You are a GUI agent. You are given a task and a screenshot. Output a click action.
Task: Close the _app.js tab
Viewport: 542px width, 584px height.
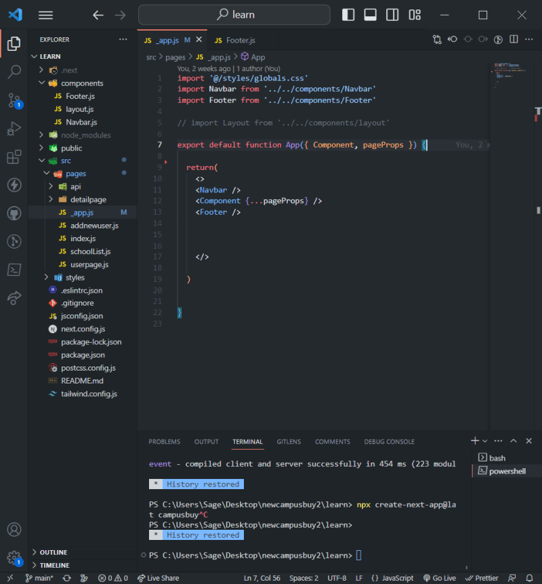coord(199,39)
